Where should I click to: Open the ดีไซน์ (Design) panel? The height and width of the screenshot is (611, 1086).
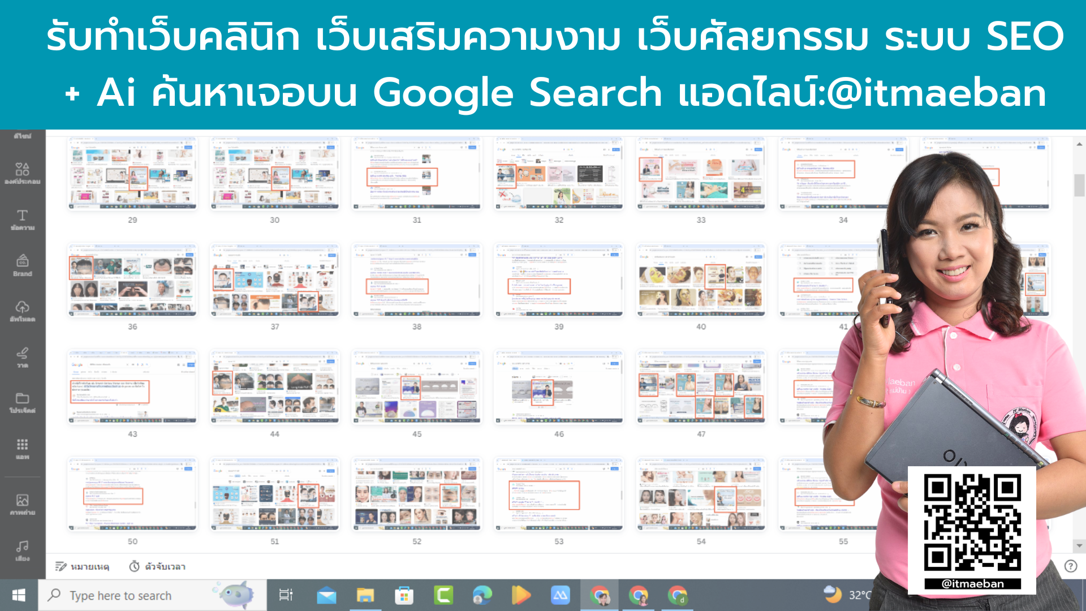pos(23,135)
